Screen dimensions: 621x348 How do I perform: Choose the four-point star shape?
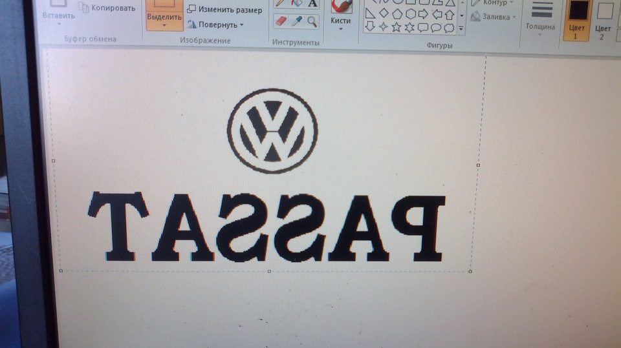click(383, 27)
